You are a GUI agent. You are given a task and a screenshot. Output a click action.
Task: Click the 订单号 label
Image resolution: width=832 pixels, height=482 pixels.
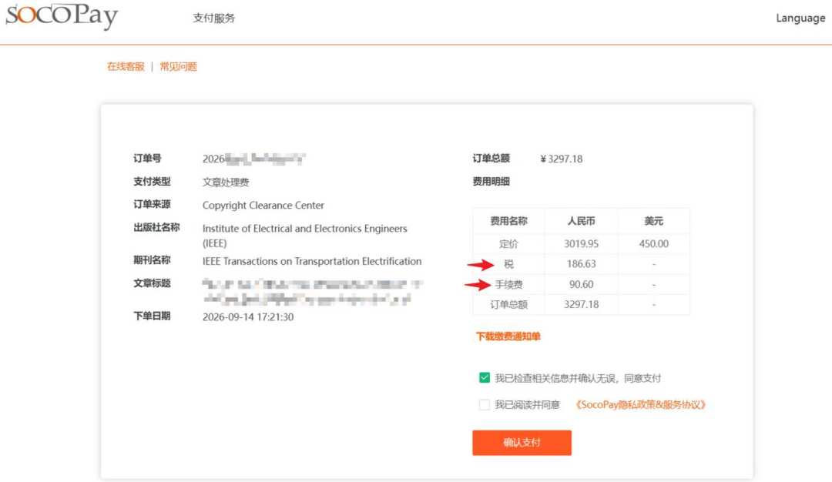tap(147, 159)
